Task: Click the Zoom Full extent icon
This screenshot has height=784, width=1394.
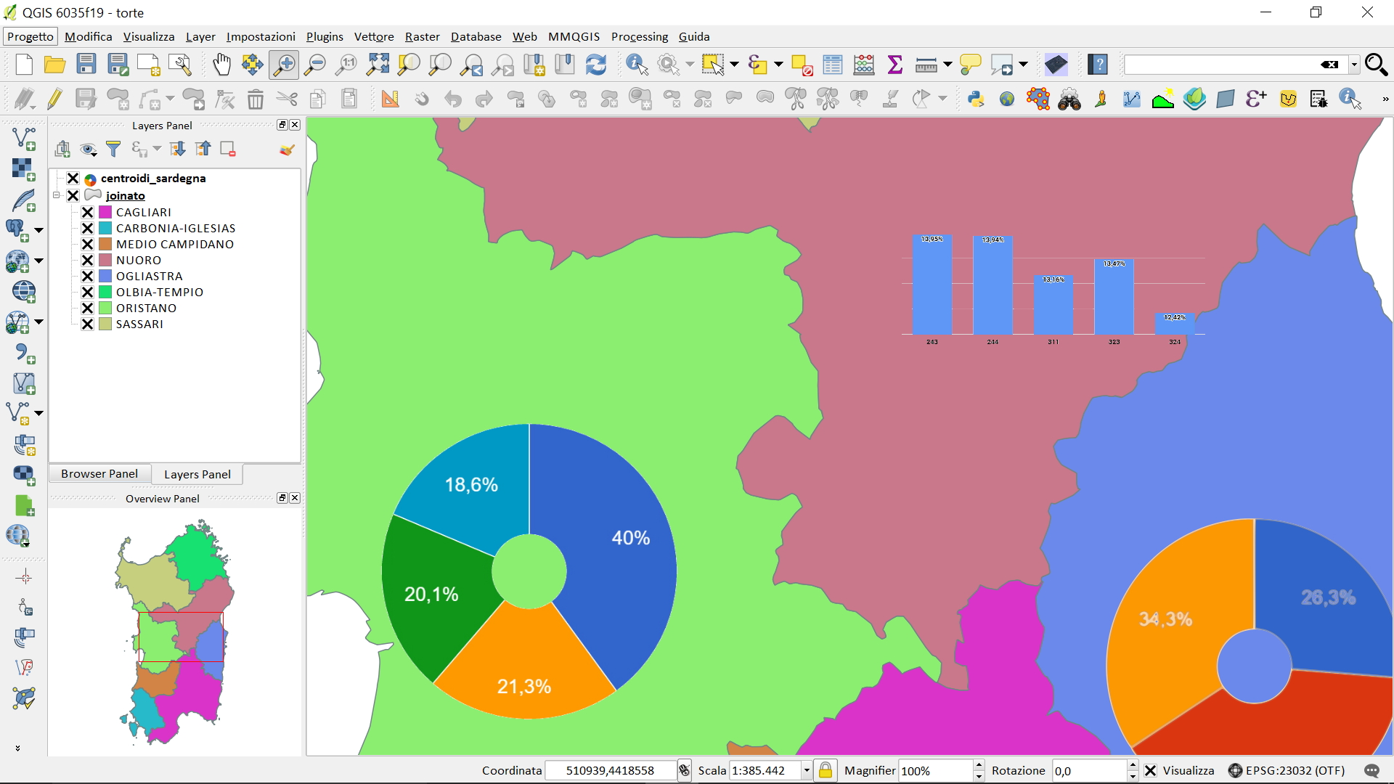Action: pos(378,65)
